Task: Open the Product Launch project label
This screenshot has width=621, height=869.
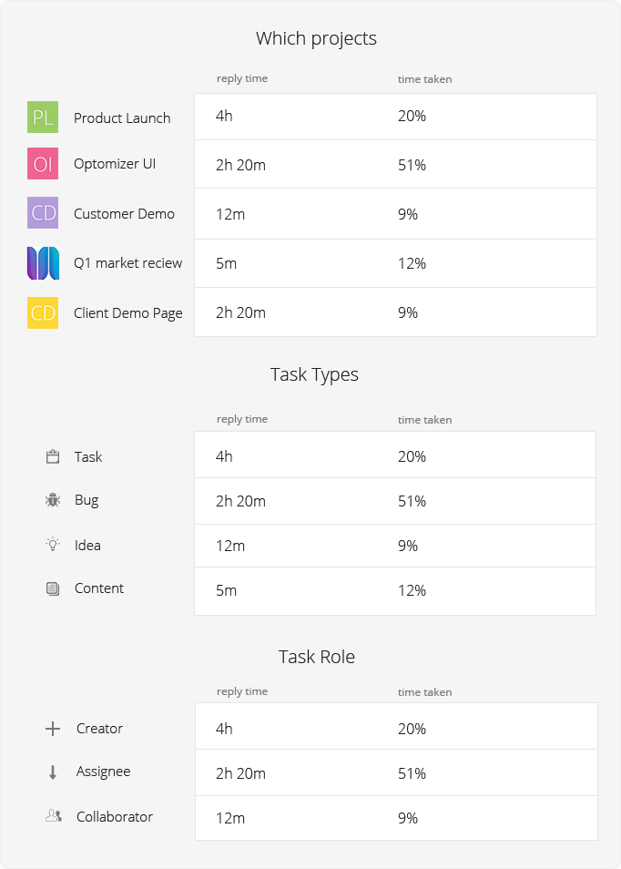Action: pyautogui.click(x=122, y=118)
